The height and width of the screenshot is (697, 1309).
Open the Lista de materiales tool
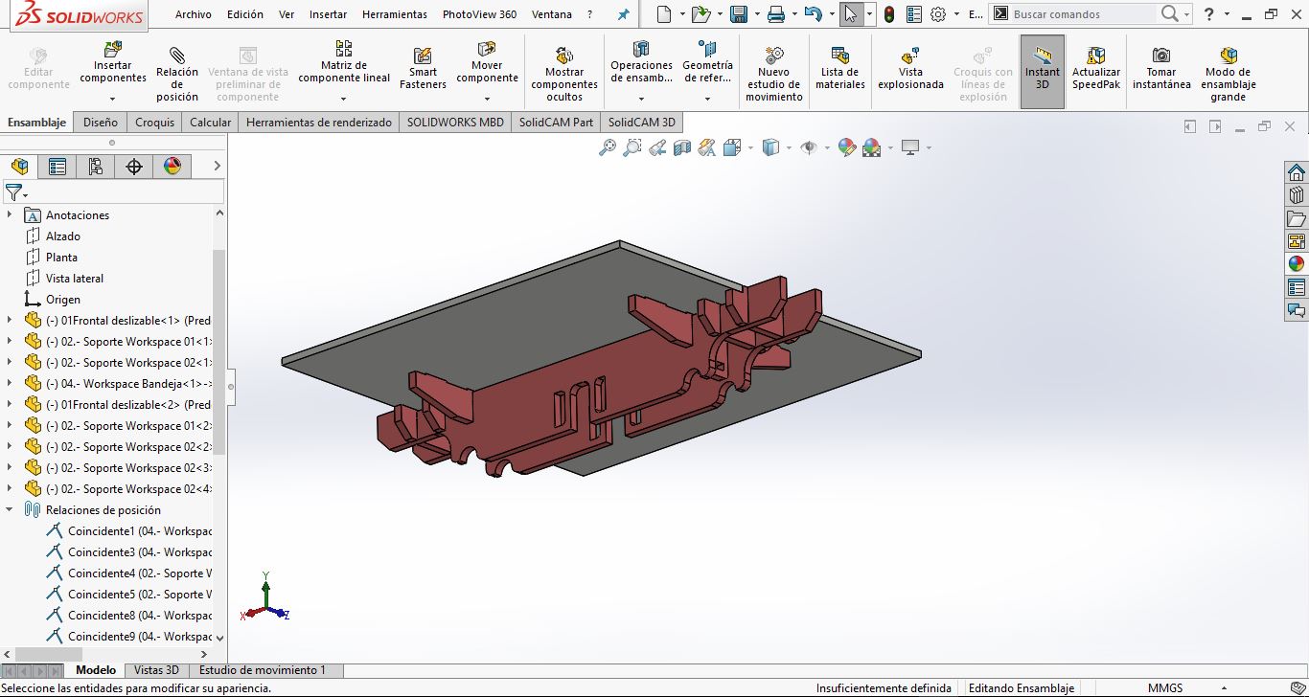point(839,56)
